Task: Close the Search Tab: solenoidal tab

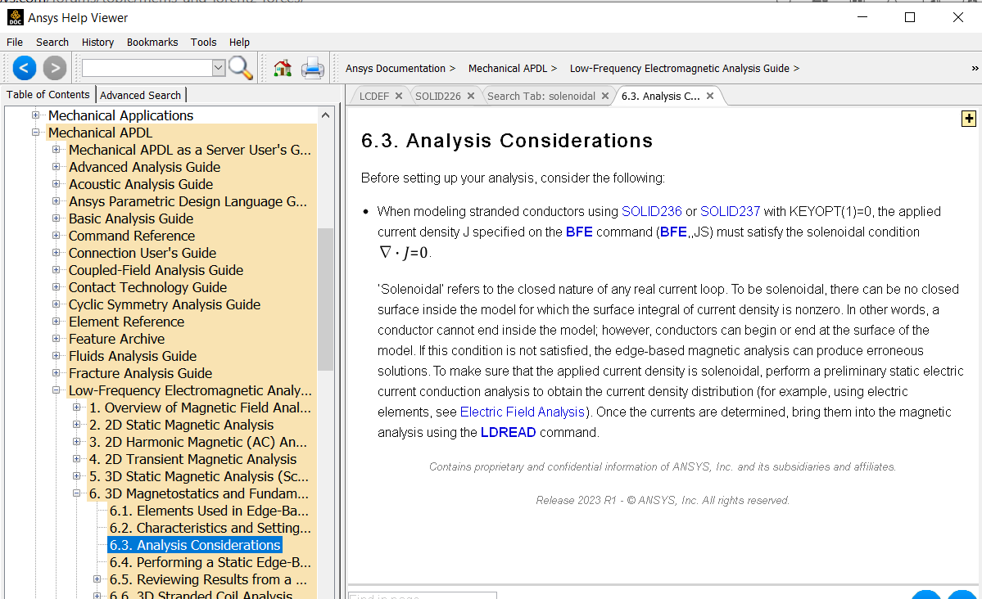Action: coord(605,96)
